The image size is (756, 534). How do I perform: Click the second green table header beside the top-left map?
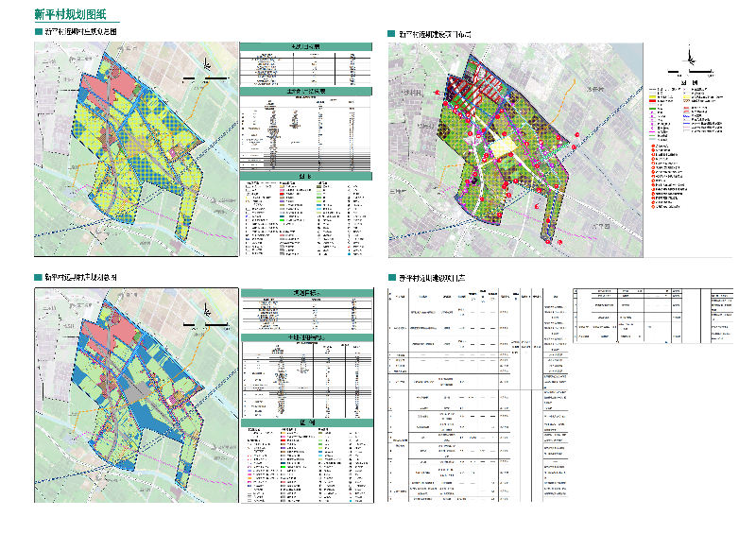pos(307,92)
